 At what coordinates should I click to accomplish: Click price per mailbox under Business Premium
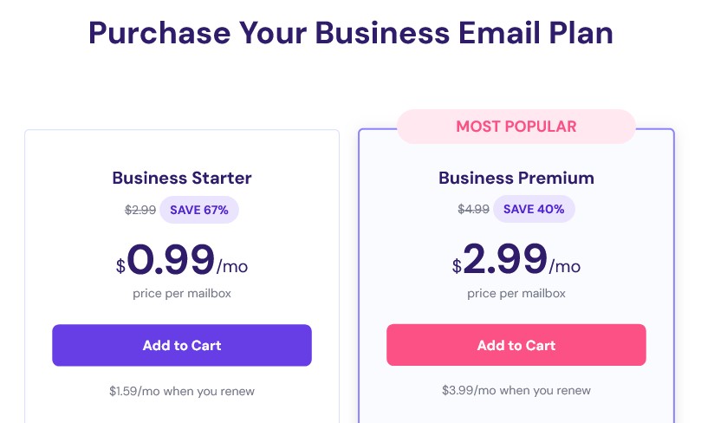click(x=516, y=293)
